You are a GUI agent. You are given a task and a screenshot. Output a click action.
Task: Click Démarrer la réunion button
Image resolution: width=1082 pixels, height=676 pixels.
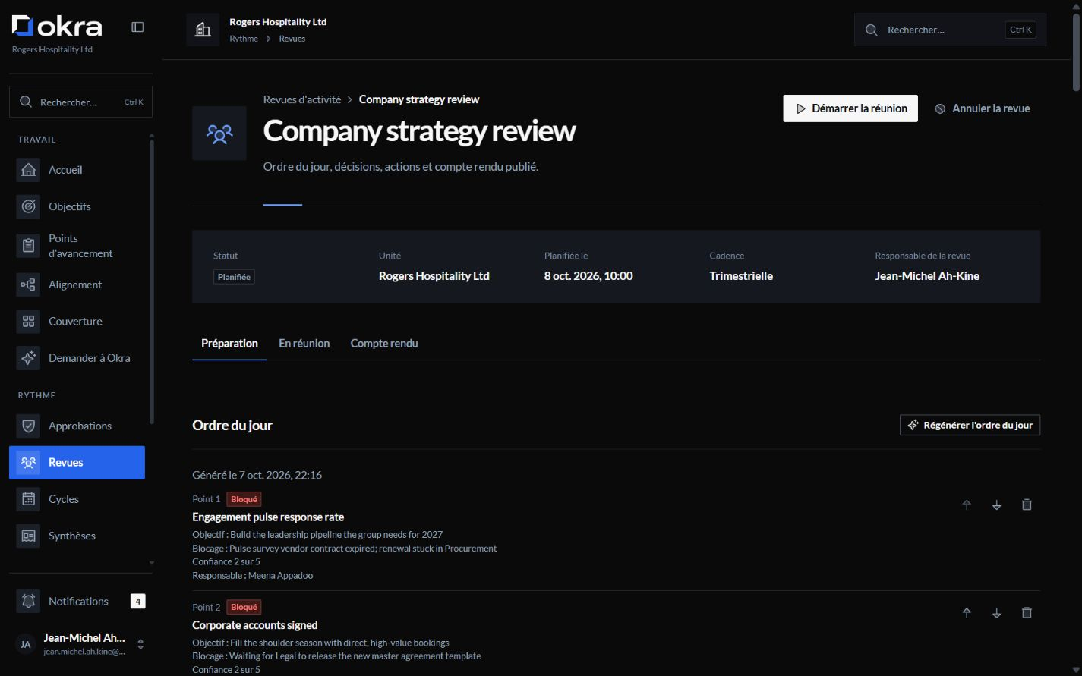(x=850, y=108)
